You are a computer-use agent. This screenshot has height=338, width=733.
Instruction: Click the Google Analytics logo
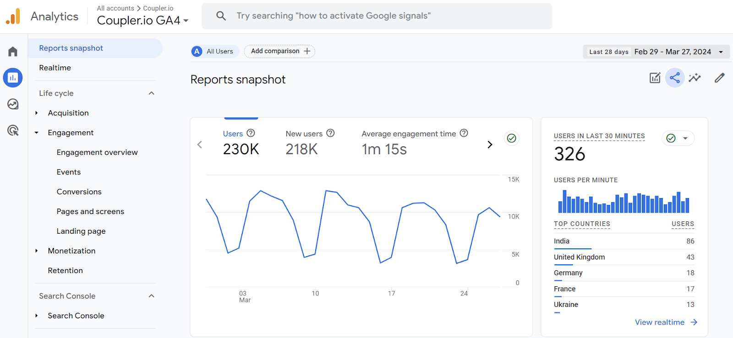coord(13,16)
